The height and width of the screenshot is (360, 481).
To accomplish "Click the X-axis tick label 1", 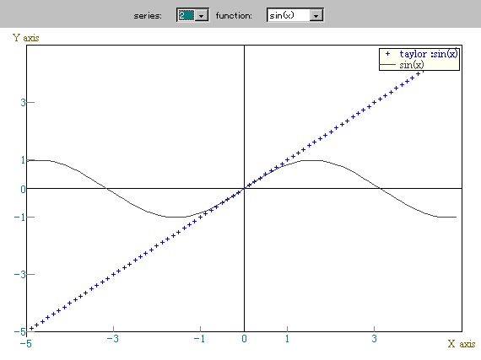I will tap(287, 339).
